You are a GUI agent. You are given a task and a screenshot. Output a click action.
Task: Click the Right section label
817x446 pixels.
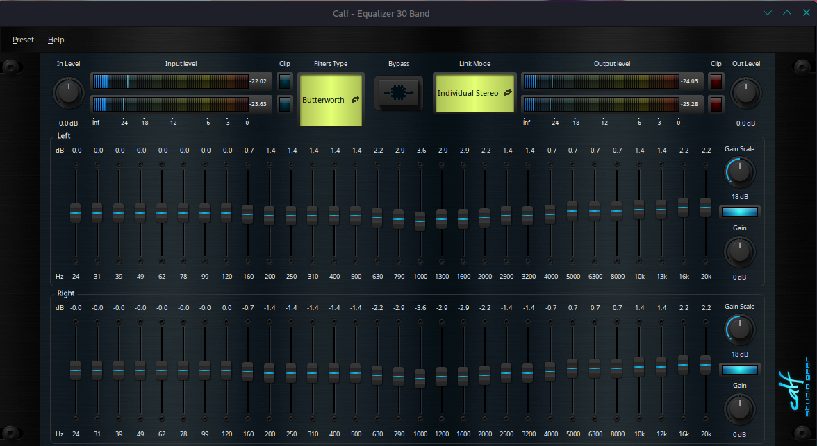65,293
